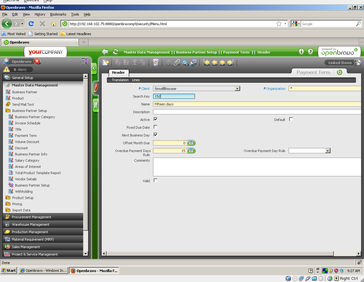Click the Delete record trash icon
This screenshot has width=364, height=282.
click(x=156, y=63)
